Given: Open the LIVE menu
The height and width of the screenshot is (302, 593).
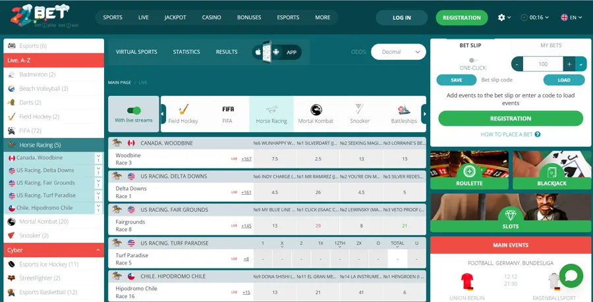Looking at the screenshot, I should (x=144, y=17).
